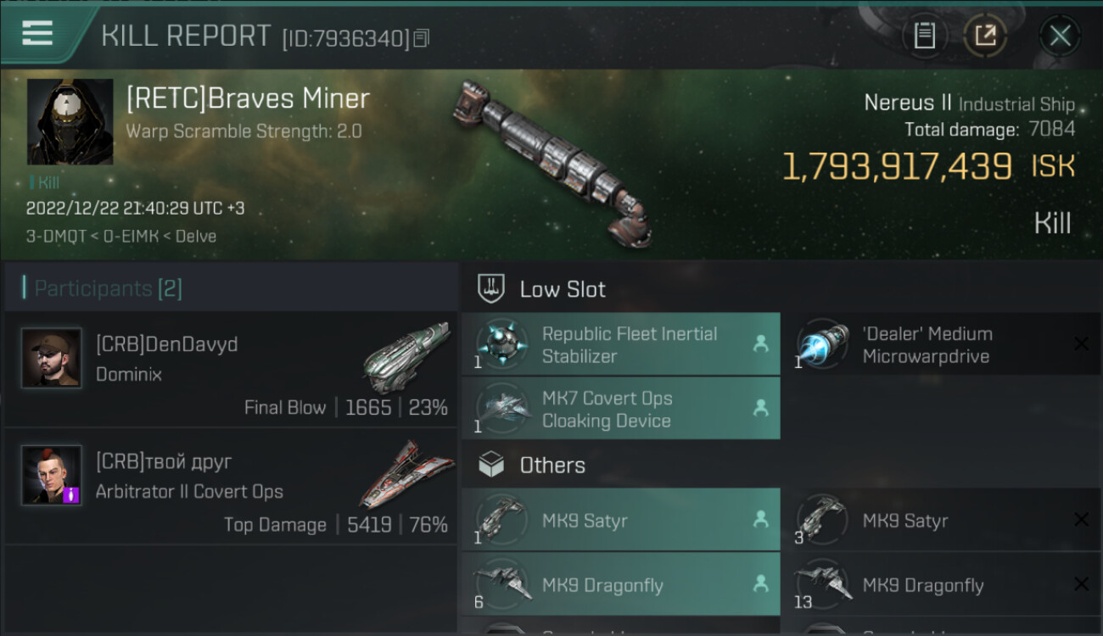
Task: Open the Delve region location link
Action: 197,237
